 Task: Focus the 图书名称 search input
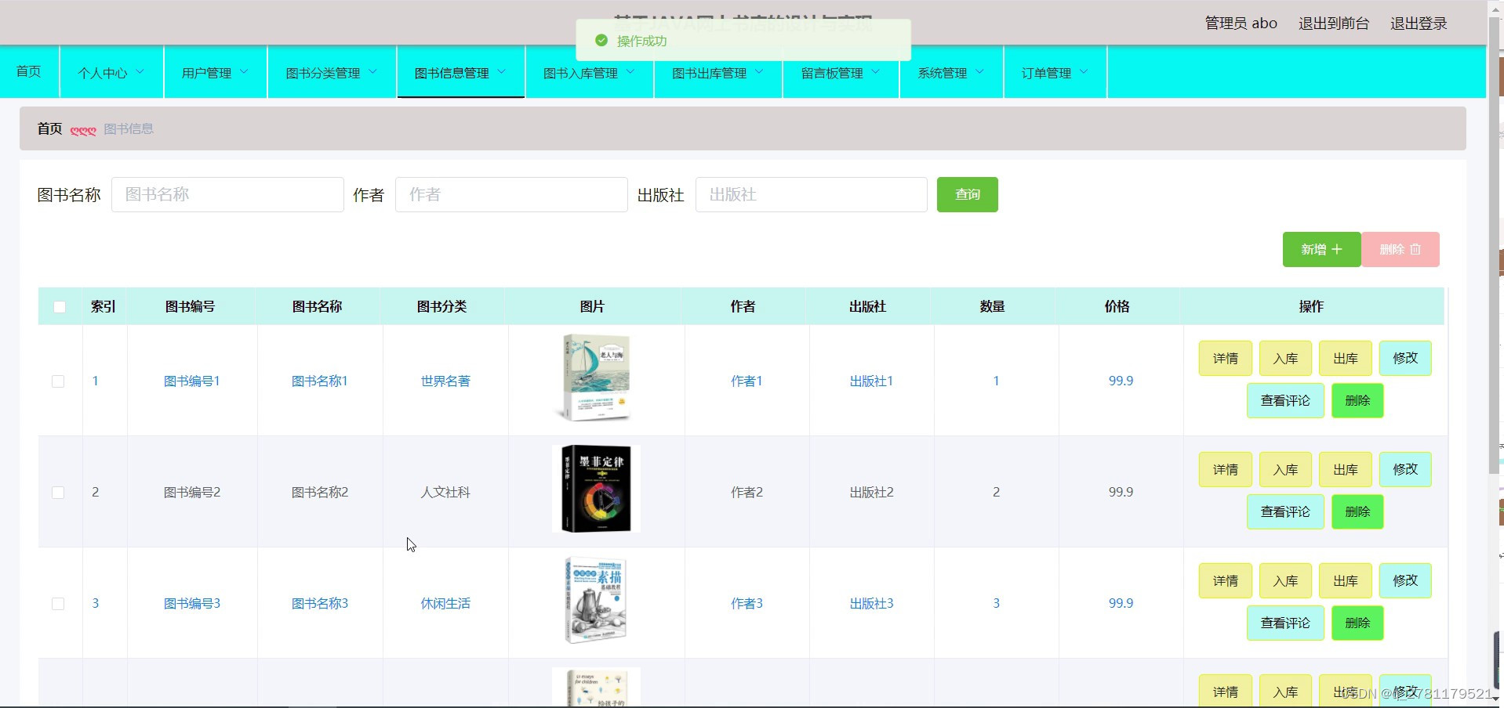tap(227, 194)
